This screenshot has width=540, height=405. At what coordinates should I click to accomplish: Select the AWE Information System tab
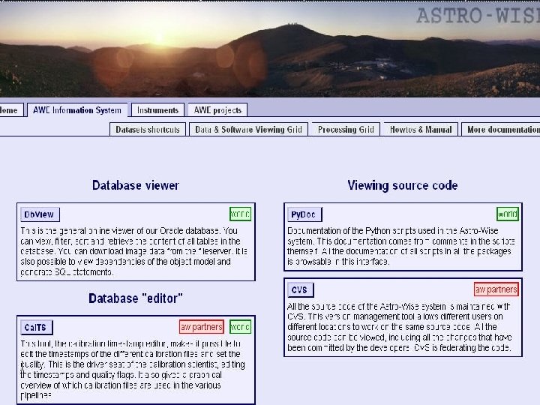click(x=77, y=110)
